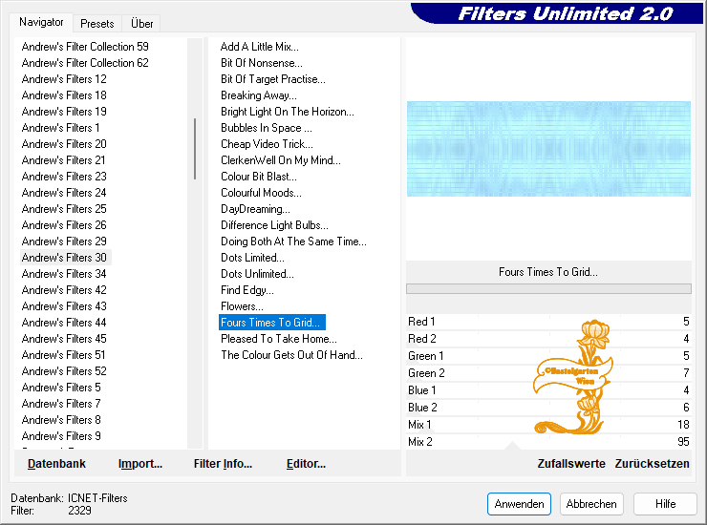Click the Import... button
Image resolution: width=707 pixels, height=525 pixels.
tap(140, 464)
